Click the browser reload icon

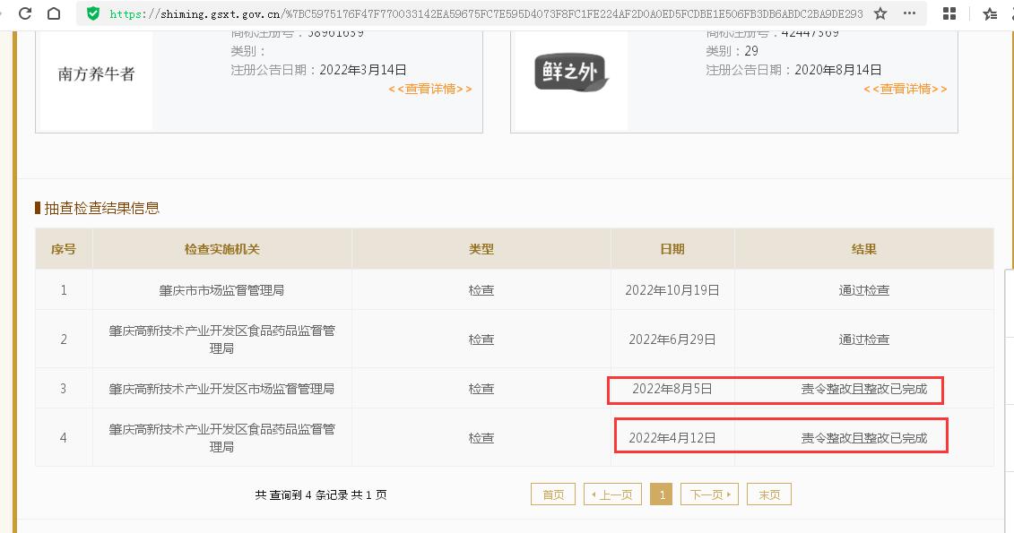pyautogui.click(x=25, y=14)
